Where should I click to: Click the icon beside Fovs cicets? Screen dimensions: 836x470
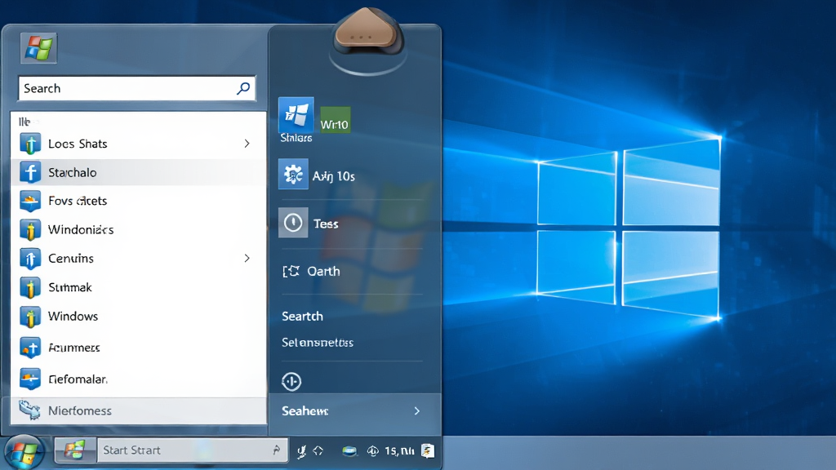[30, 201]
